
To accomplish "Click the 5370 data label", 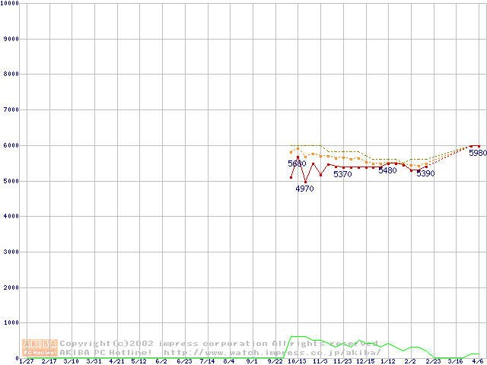I will click(342, 174).
